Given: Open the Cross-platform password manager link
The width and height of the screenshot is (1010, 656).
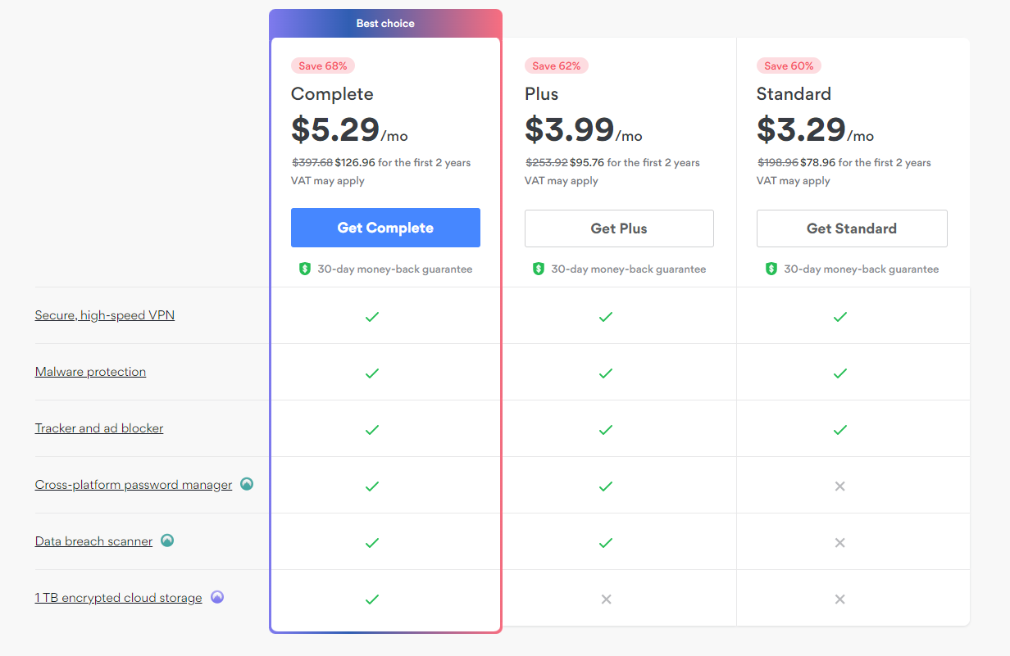Looking at the screenshot, I should coord(134,485).
